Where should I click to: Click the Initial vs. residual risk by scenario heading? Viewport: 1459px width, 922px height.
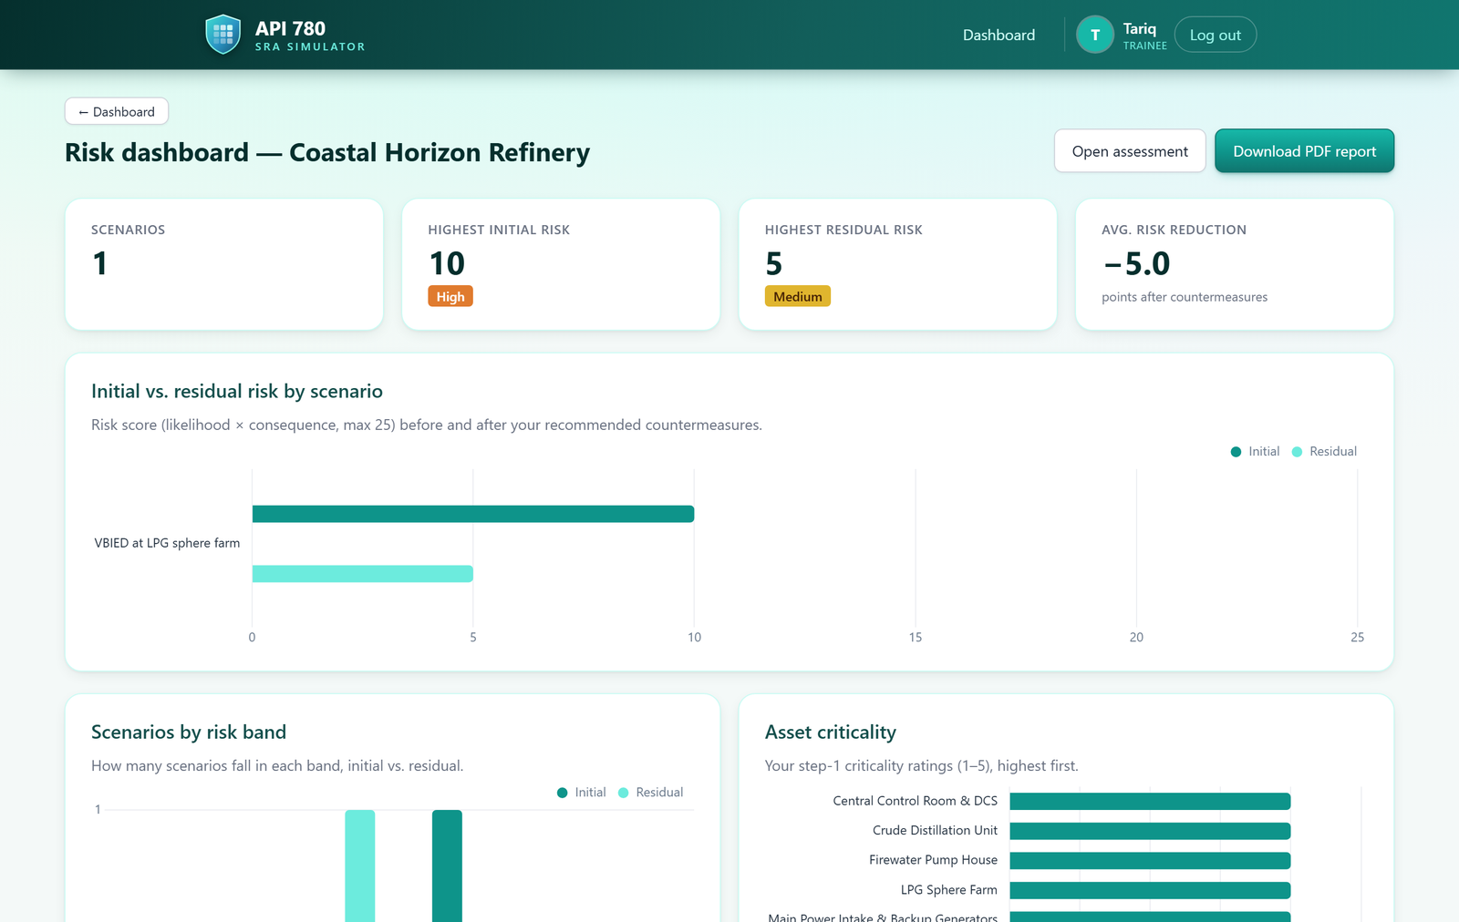click(x=237, y=391)
